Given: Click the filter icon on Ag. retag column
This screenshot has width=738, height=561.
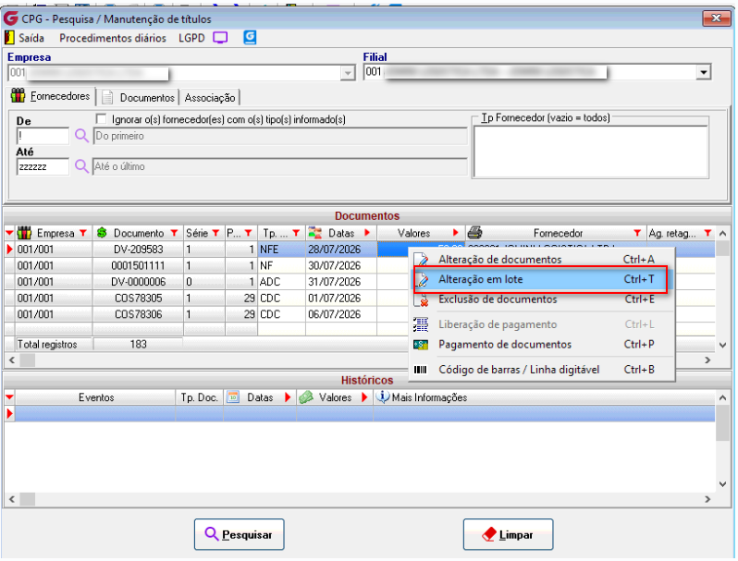Looking at the screenshot, I should coord(707,233).
